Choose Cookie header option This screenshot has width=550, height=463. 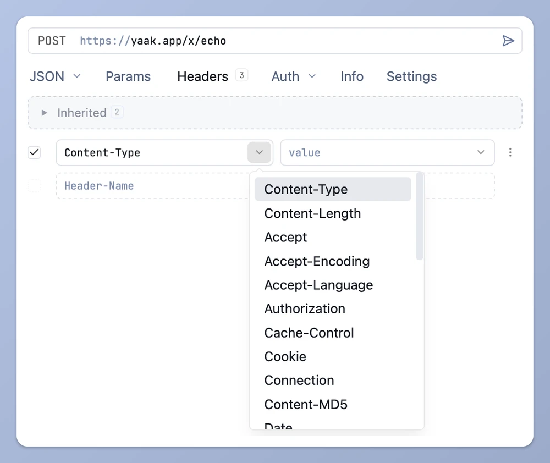tap(333, 357)
